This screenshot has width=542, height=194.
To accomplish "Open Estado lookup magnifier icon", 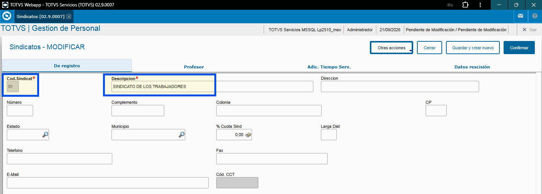I will point(45,135).
